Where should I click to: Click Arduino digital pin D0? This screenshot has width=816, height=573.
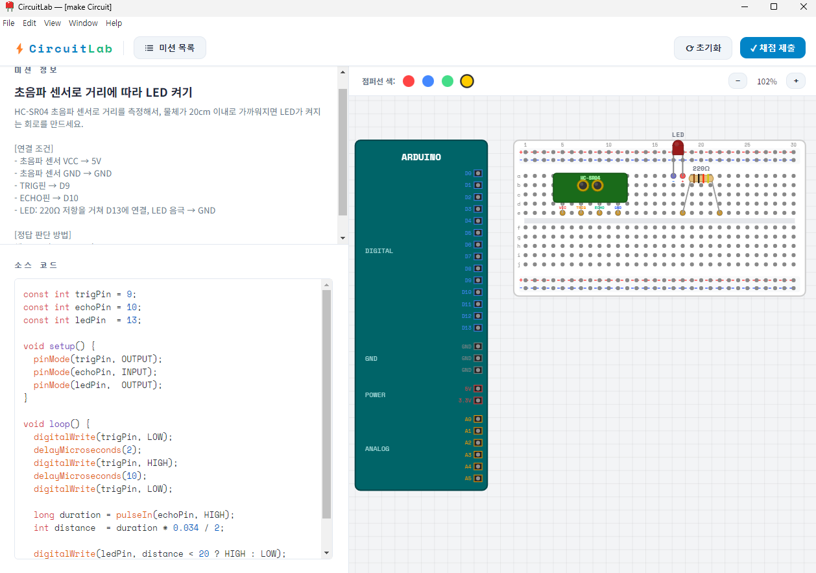tap(478, 173)
